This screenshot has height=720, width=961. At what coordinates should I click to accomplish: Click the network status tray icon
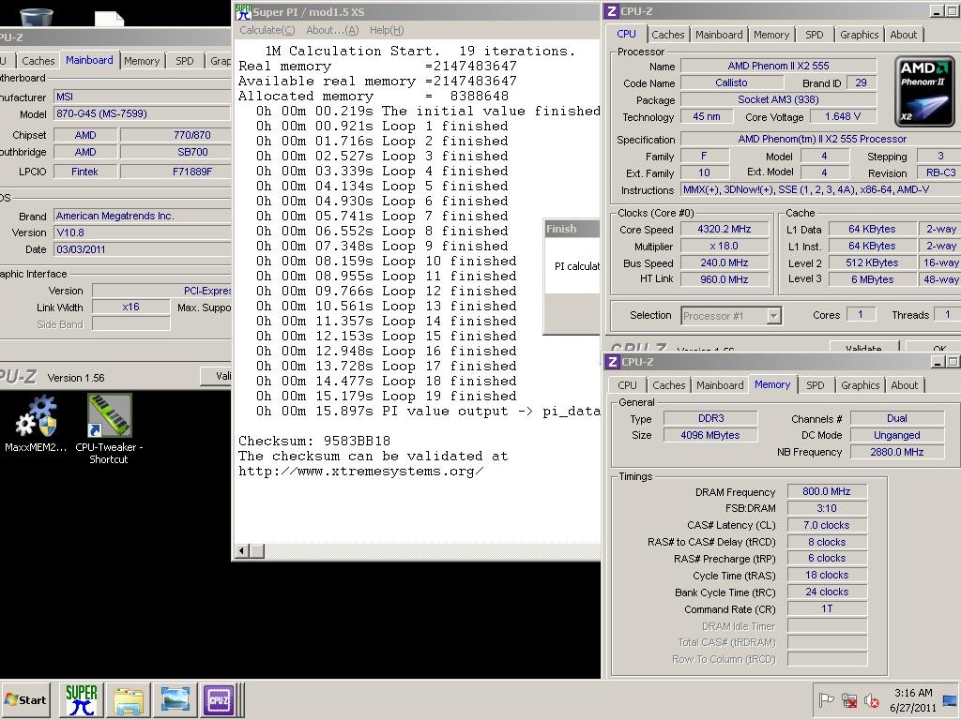click(848, 699)
